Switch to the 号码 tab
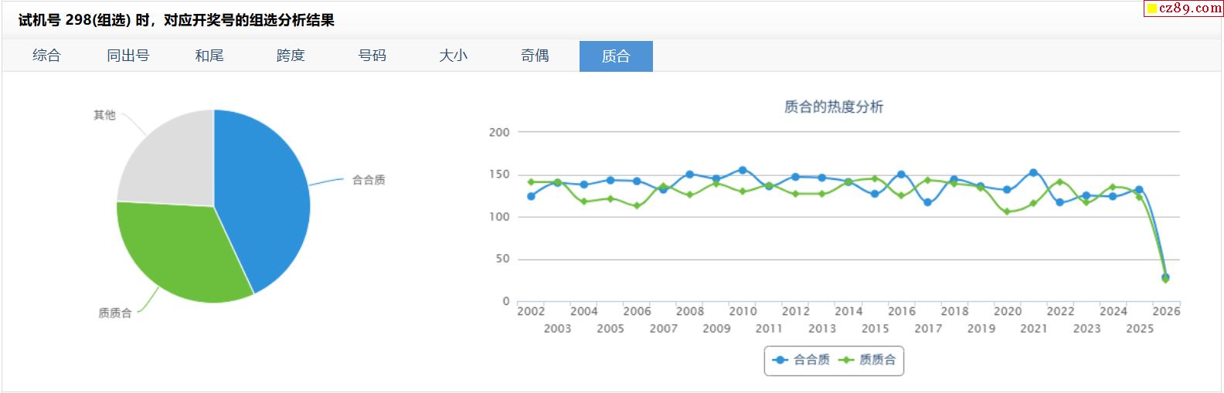The image size is (1224, 393). (x=372, y=56)
